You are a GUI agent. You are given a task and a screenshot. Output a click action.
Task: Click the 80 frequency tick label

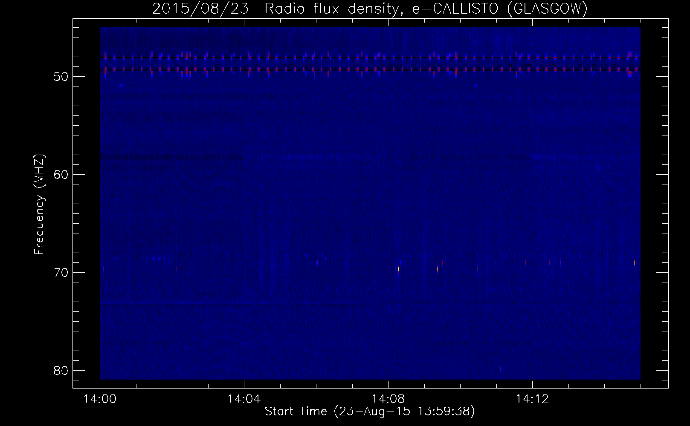pos(61,371)
